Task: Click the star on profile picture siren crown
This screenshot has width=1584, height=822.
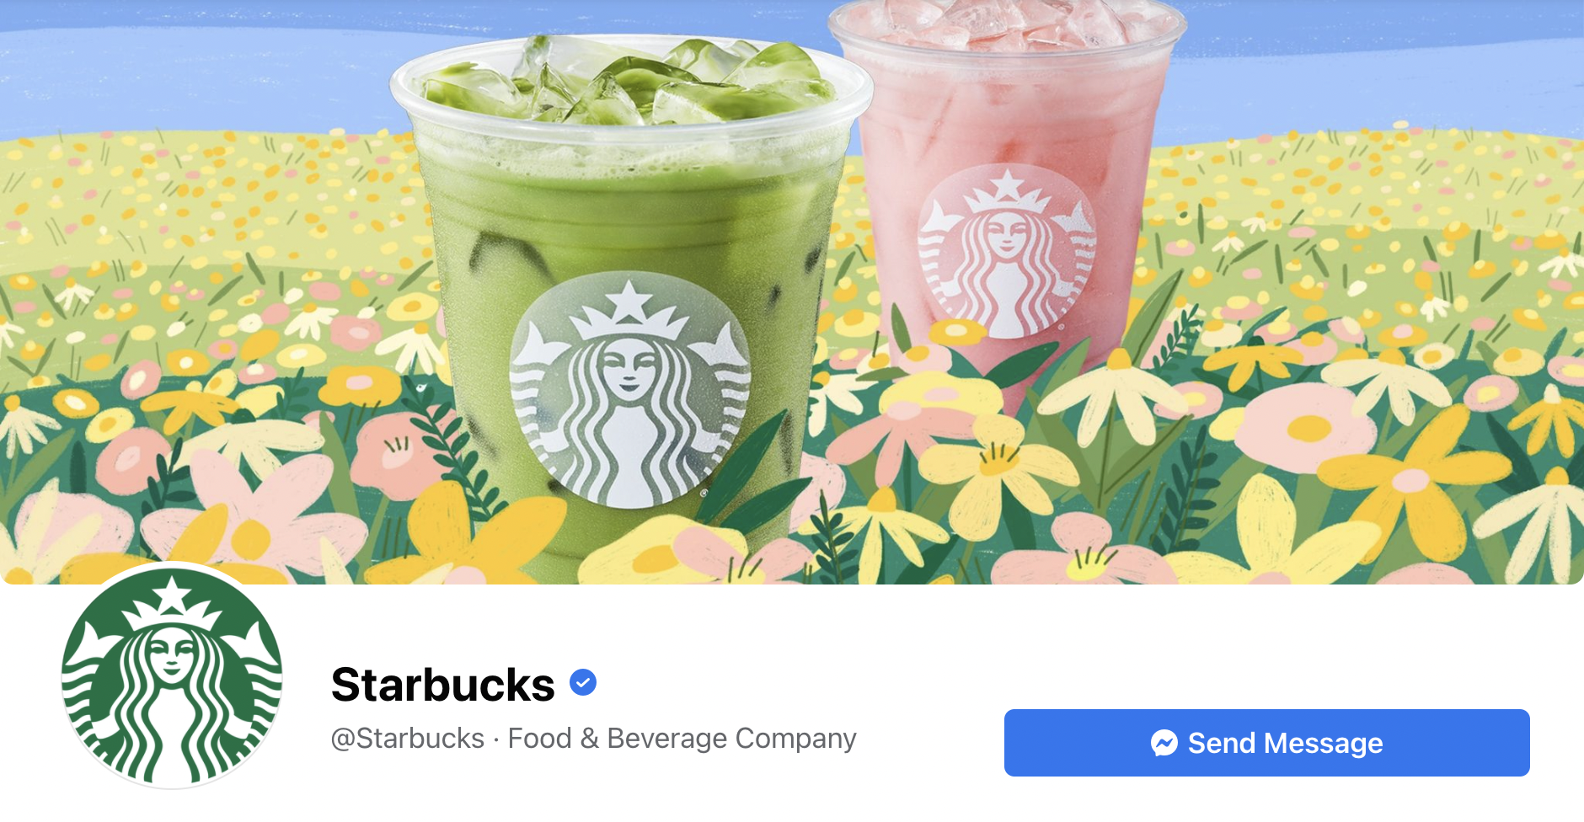Action: point(172,594)
